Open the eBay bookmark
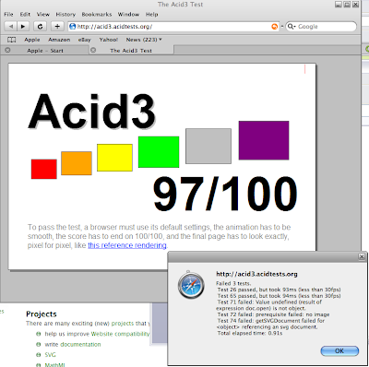The height and width of the screenshot is (367, 369). pos(85,40)
